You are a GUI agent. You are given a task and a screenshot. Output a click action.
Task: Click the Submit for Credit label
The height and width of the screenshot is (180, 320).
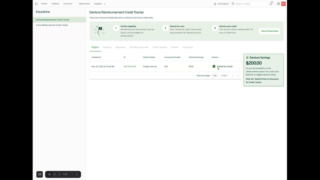[225, 66]
